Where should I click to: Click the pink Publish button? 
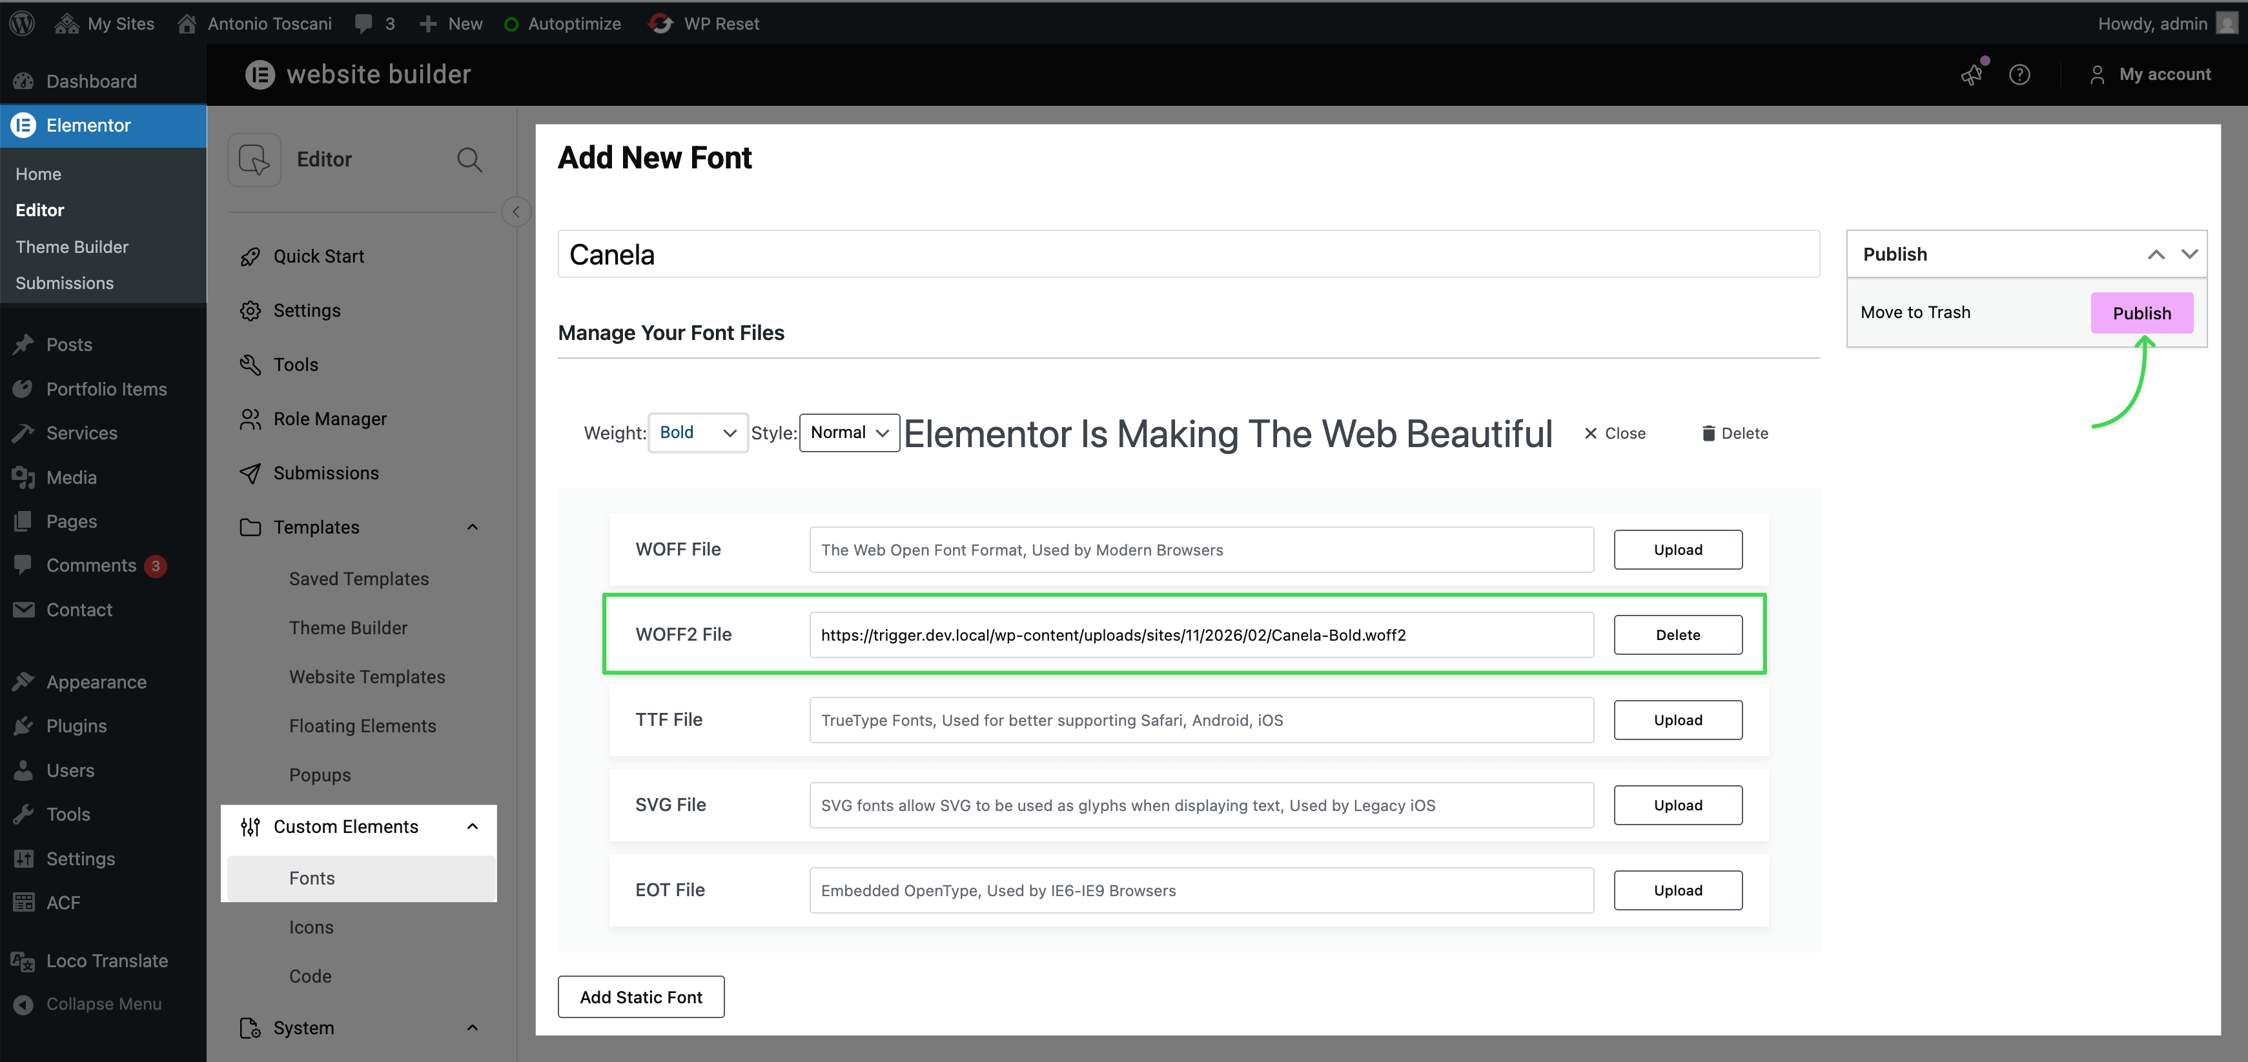coord(2141,313)
